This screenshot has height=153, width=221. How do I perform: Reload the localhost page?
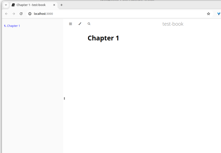pos(21,14)
